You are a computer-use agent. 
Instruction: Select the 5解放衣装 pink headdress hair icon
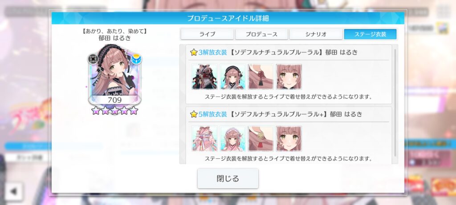232,138
